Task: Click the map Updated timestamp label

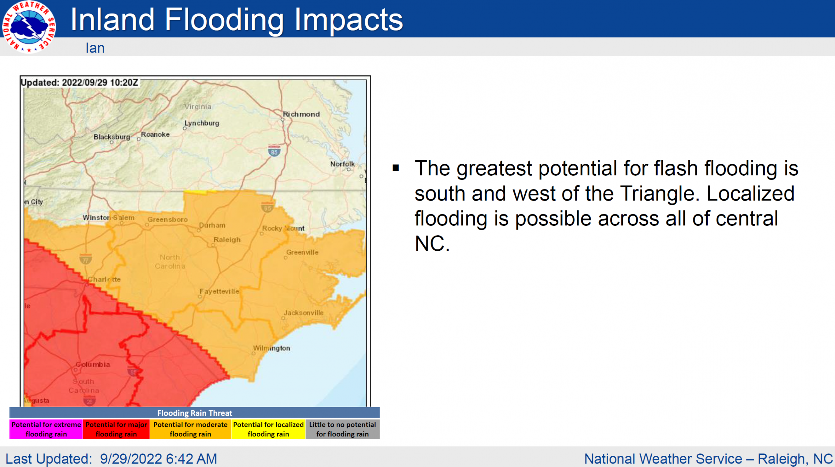Action: 79,83
